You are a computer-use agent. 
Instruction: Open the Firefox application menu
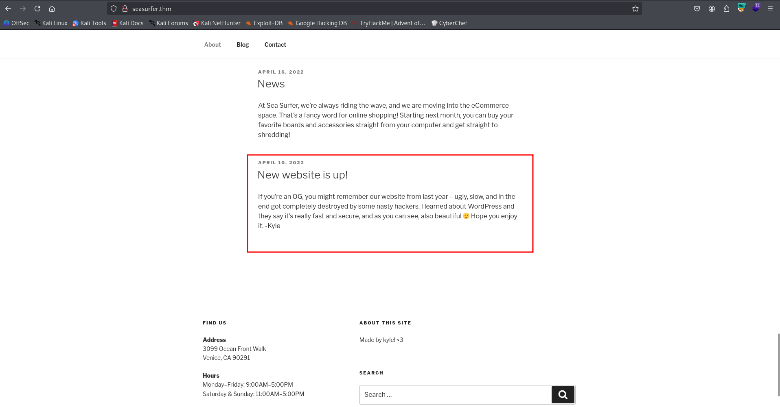click(770, 8)
